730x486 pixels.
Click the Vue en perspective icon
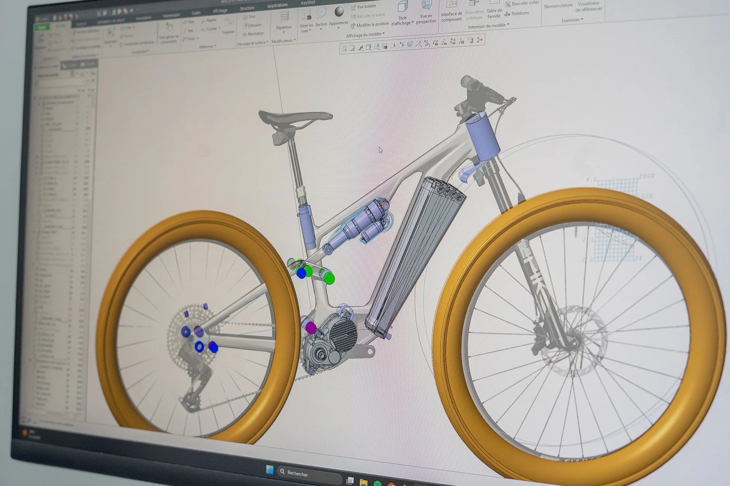coord(426,6)
